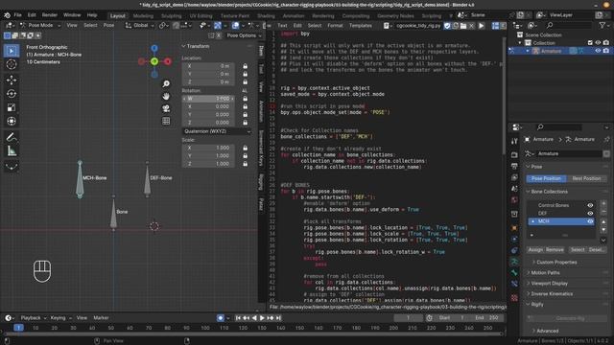614x345 pixels.
Task: Open the text editor Templates menu
Action: [361, 26]
